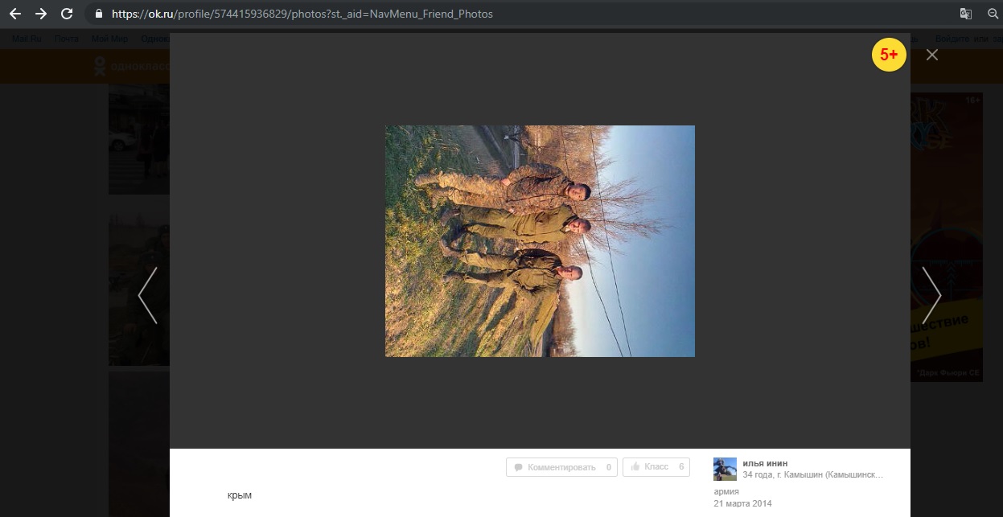Close the photo viewer overlay
Viewport: 1003px width, 517px height.
(x=931, y=55)
